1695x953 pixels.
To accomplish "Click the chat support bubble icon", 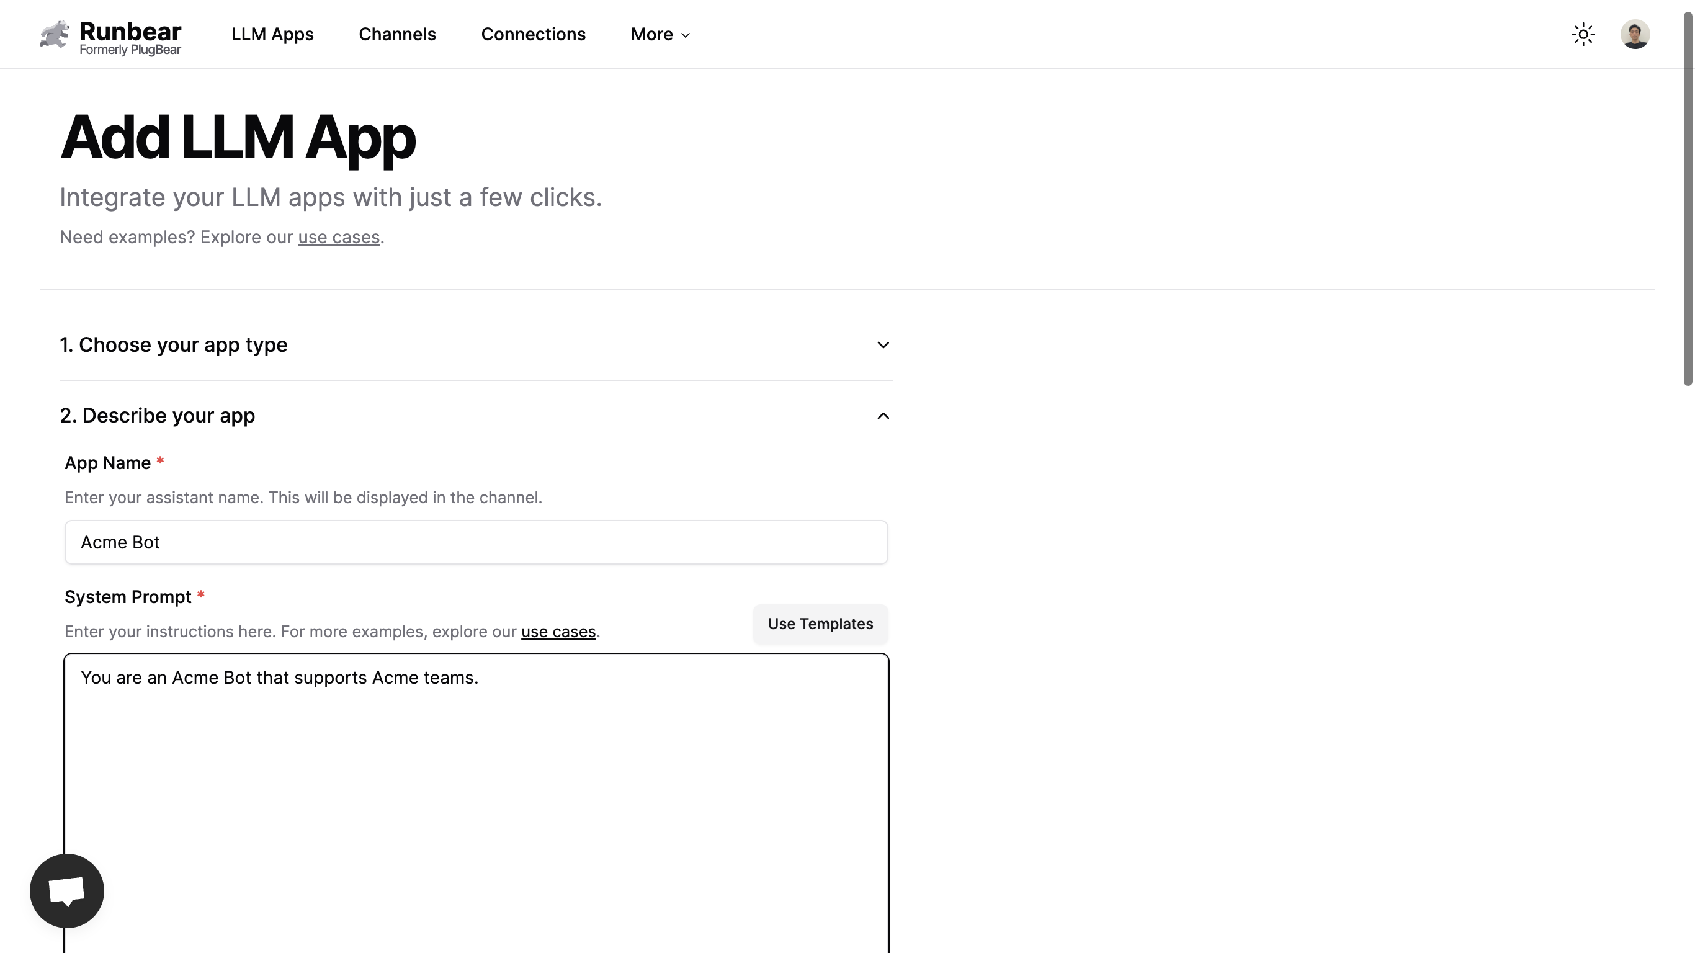I will pos(66,890).
